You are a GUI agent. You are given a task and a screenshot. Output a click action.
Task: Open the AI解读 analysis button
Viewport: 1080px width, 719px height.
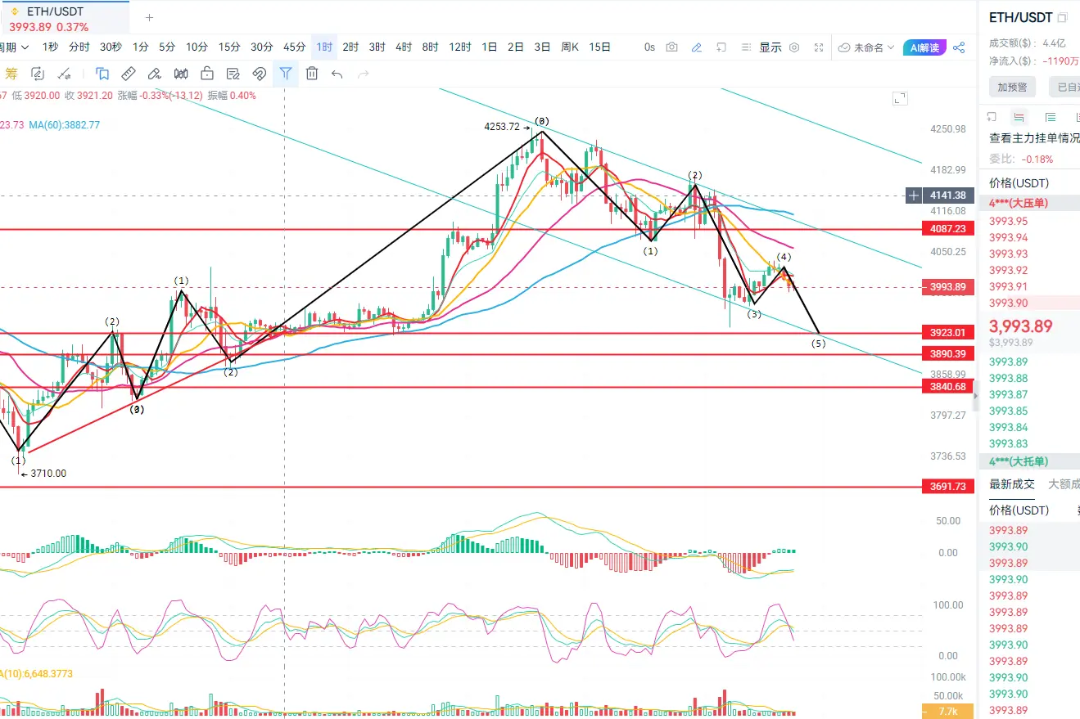pos(924,47)
